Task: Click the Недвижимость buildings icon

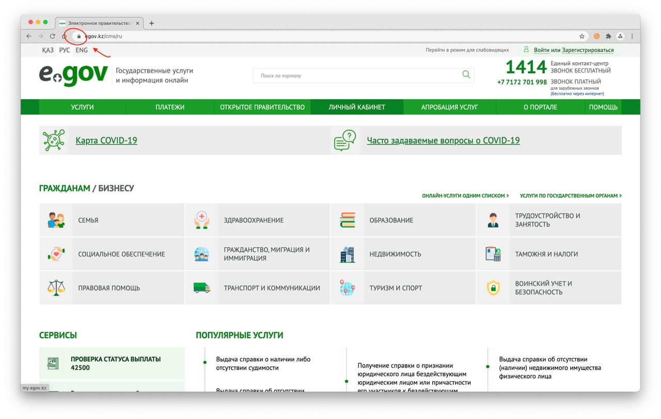Action: pyautogui.click(x=348, y=254)
